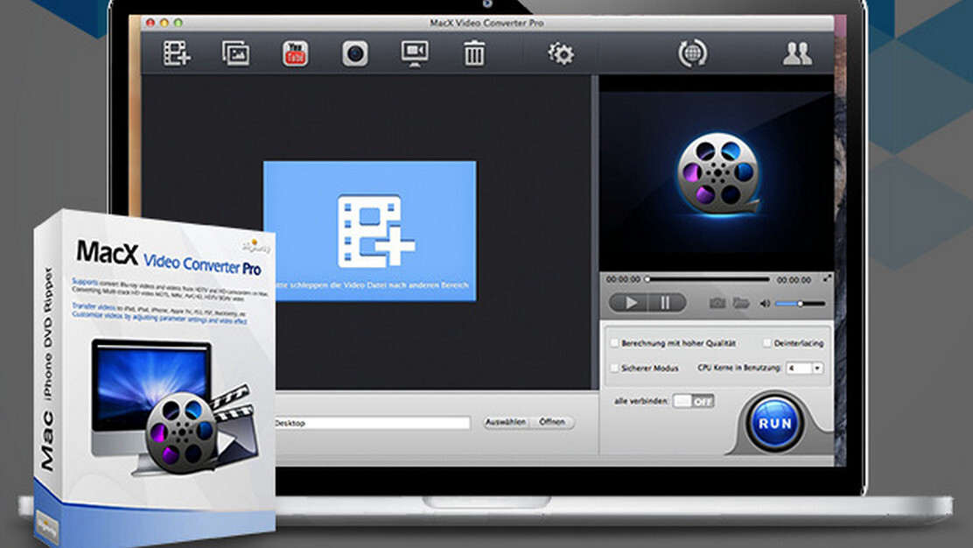Click the trash can delete icon
The width and height of the screenshot is (973, 548).
(474, 54)
